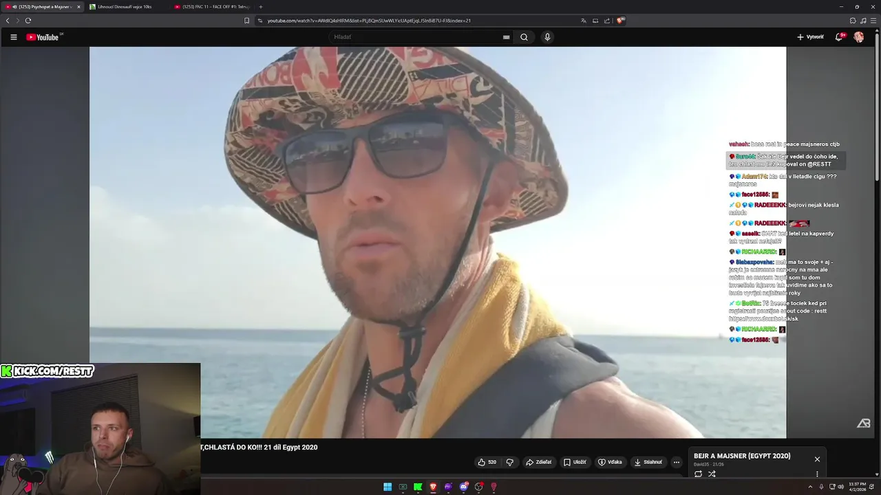Image resolution: width=881 pixels, height=495 pixels.
Task: Open the Brave browser taskbar icon
Action: coord(433,487)
